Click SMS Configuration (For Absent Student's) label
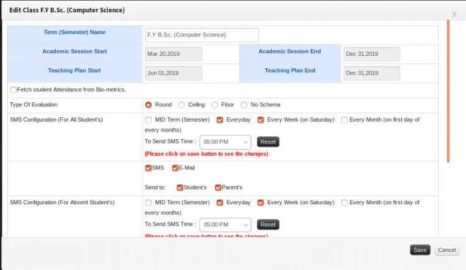This screenshot has width=466, height=270. [62, 202]
